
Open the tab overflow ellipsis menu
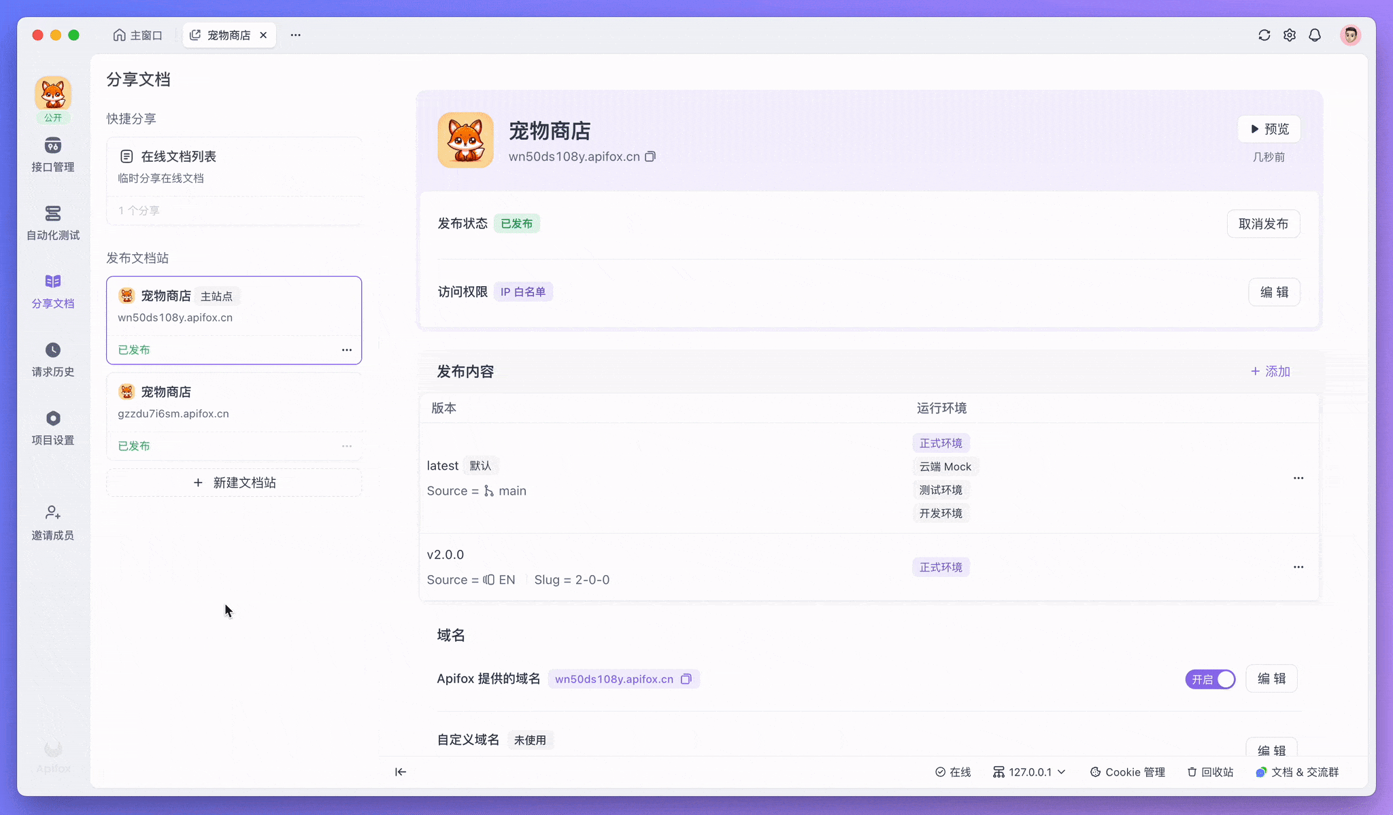point(295,35)
